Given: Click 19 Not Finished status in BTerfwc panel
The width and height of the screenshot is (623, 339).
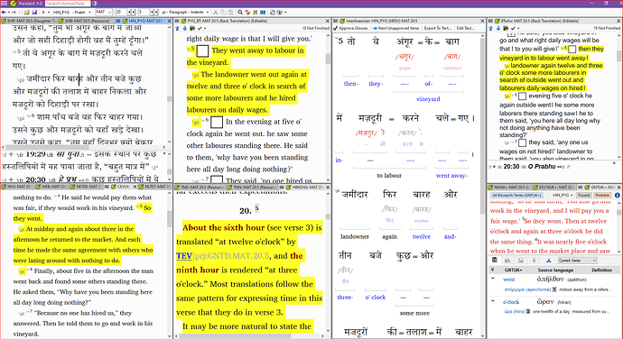Looking at the screenshot, I should (x=607, y=28).
